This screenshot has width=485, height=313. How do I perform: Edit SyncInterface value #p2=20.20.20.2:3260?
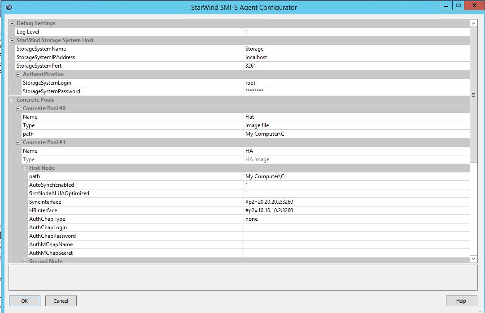pyautogui.click(x=357, y=202)
